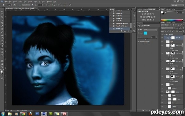Switch to the Swatches tab

pyautogui.click(x=168, y=9)
